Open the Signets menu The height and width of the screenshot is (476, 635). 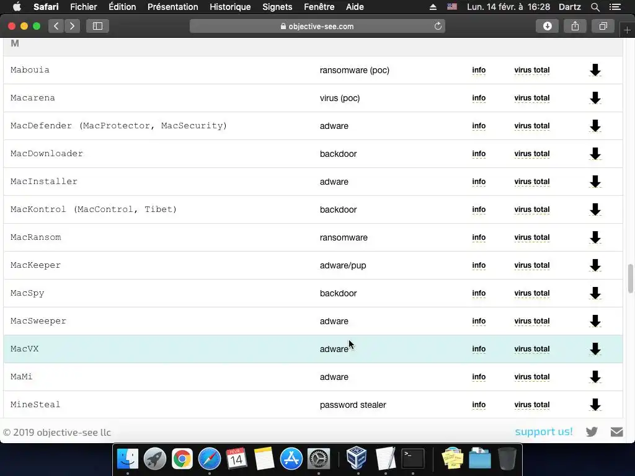(277, 7)
